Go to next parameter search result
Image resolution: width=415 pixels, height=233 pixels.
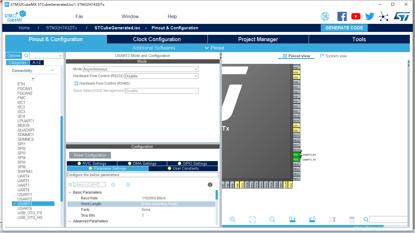(x=128, y=185)
